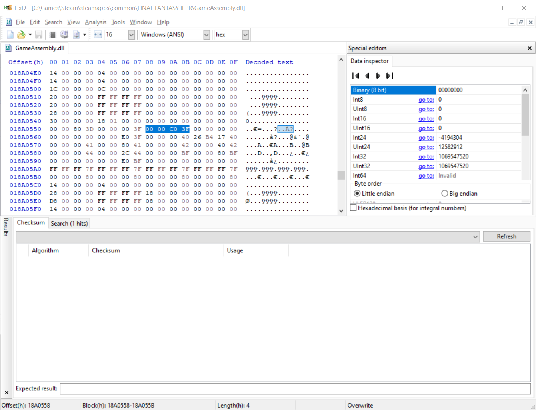
Task: Select the Data inspector tab
Action: (370, 61)
